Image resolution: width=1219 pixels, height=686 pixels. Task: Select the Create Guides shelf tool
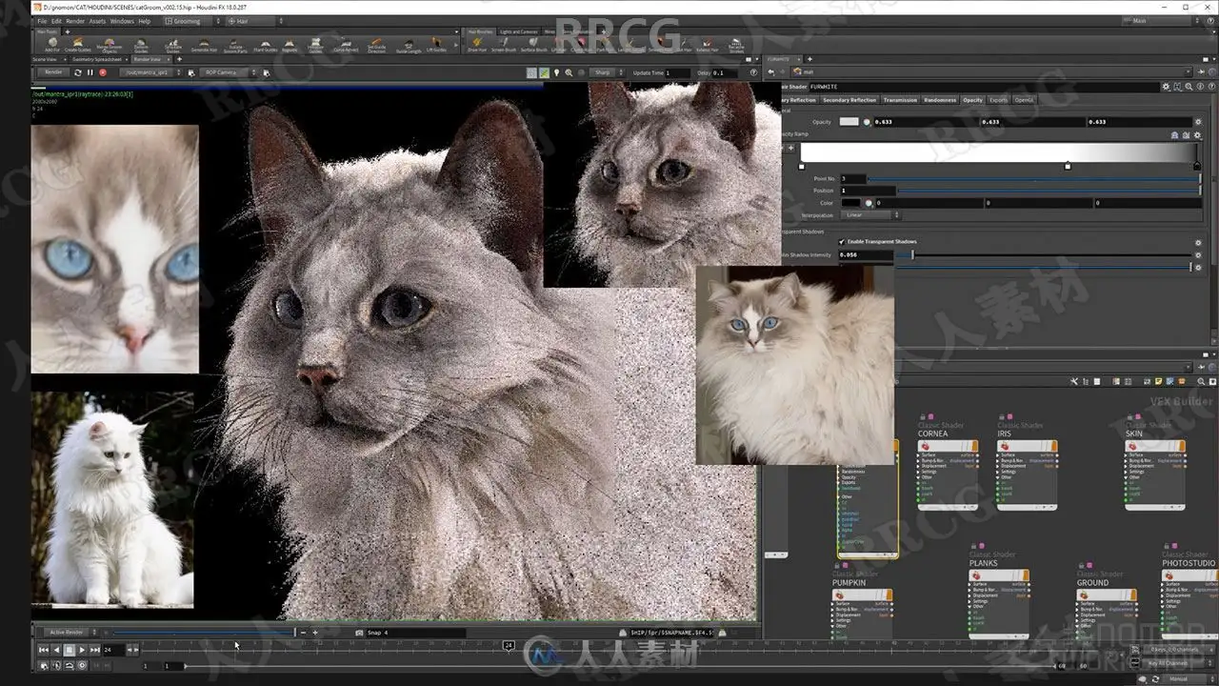coord(78,46)
